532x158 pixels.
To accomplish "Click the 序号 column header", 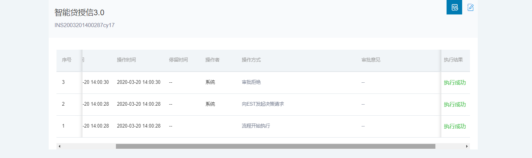I will coord(66,60).
